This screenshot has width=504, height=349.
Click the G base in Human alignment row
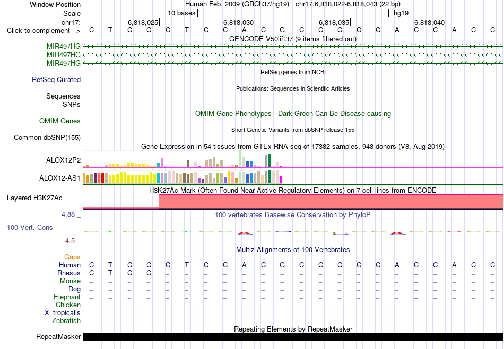click(282, 265)
